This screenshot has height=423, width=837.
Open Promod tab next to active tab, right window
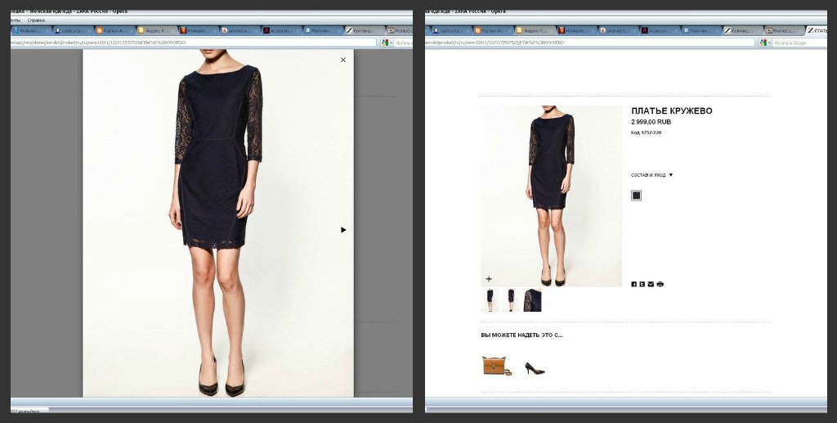[x=785, y=31]
